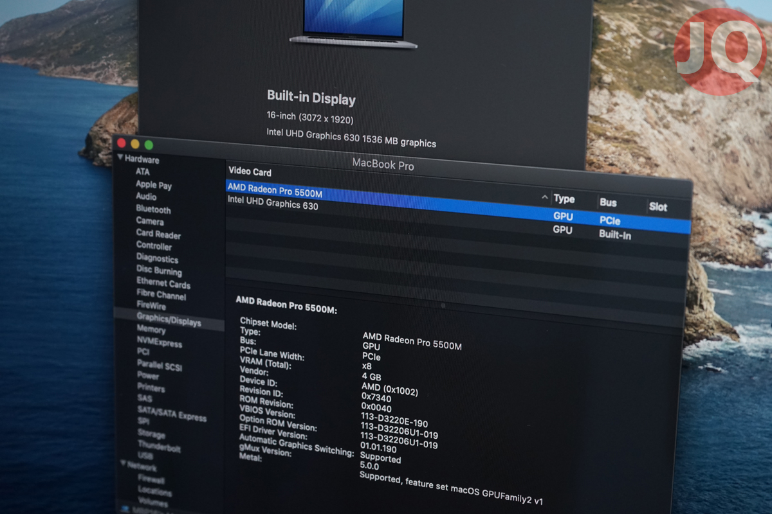The height and width of the screenshot is (514, 772).
Task: Select NVMExpress in the sidebar
Action: tap(159, 342)
